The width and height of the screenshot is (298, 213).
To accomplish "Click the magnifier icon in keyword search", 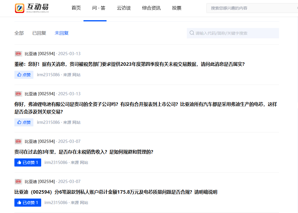I will [x=192, y=33].
